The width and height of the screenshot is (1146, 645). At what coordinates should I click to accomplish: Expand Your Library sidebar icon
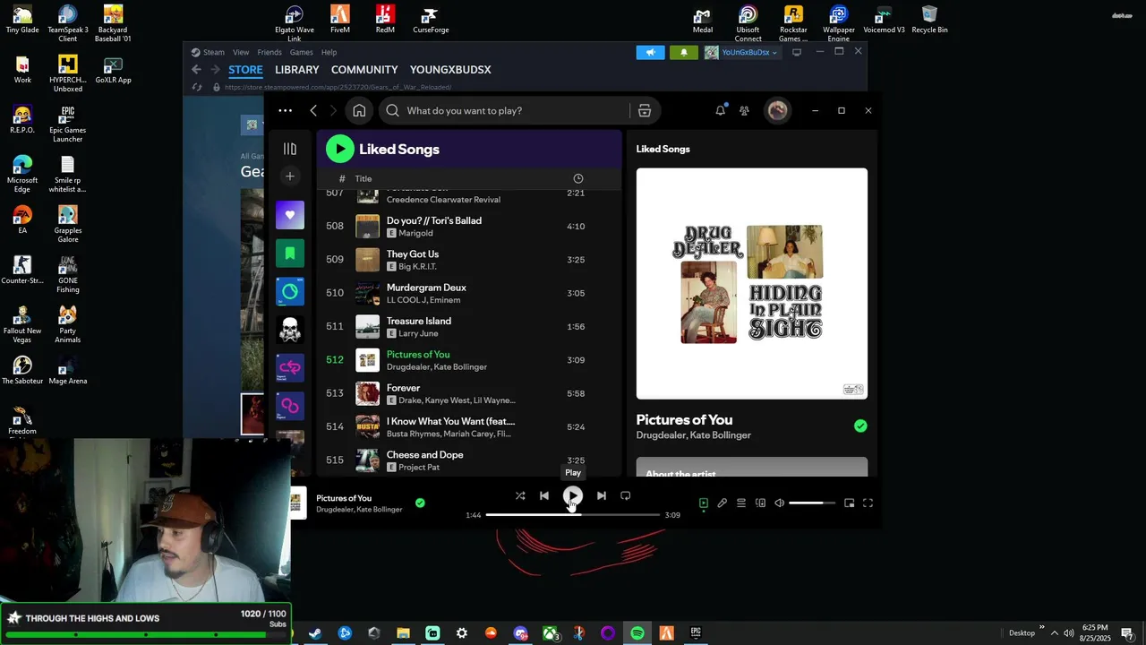pyautogui.click(x=290, y=149)
